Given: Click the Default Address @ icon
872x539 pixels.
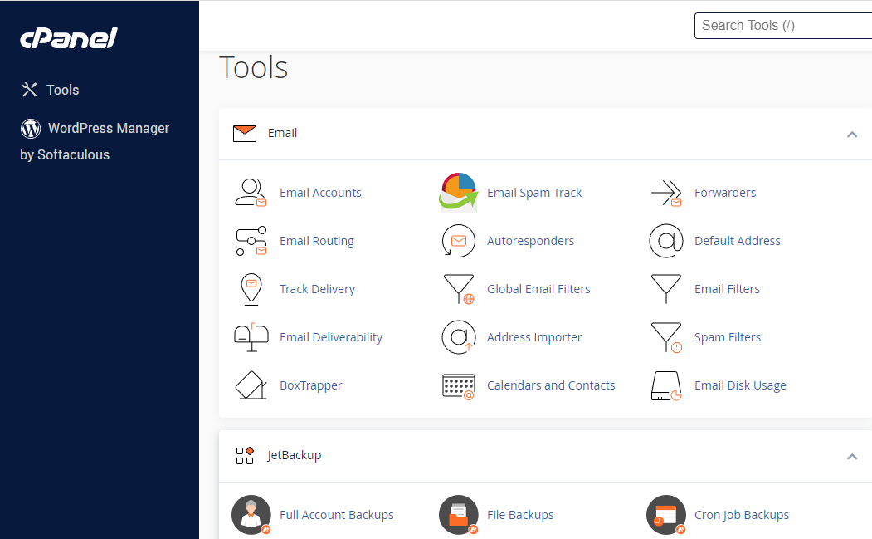Looking at the screenshot, I should (666, 241).
